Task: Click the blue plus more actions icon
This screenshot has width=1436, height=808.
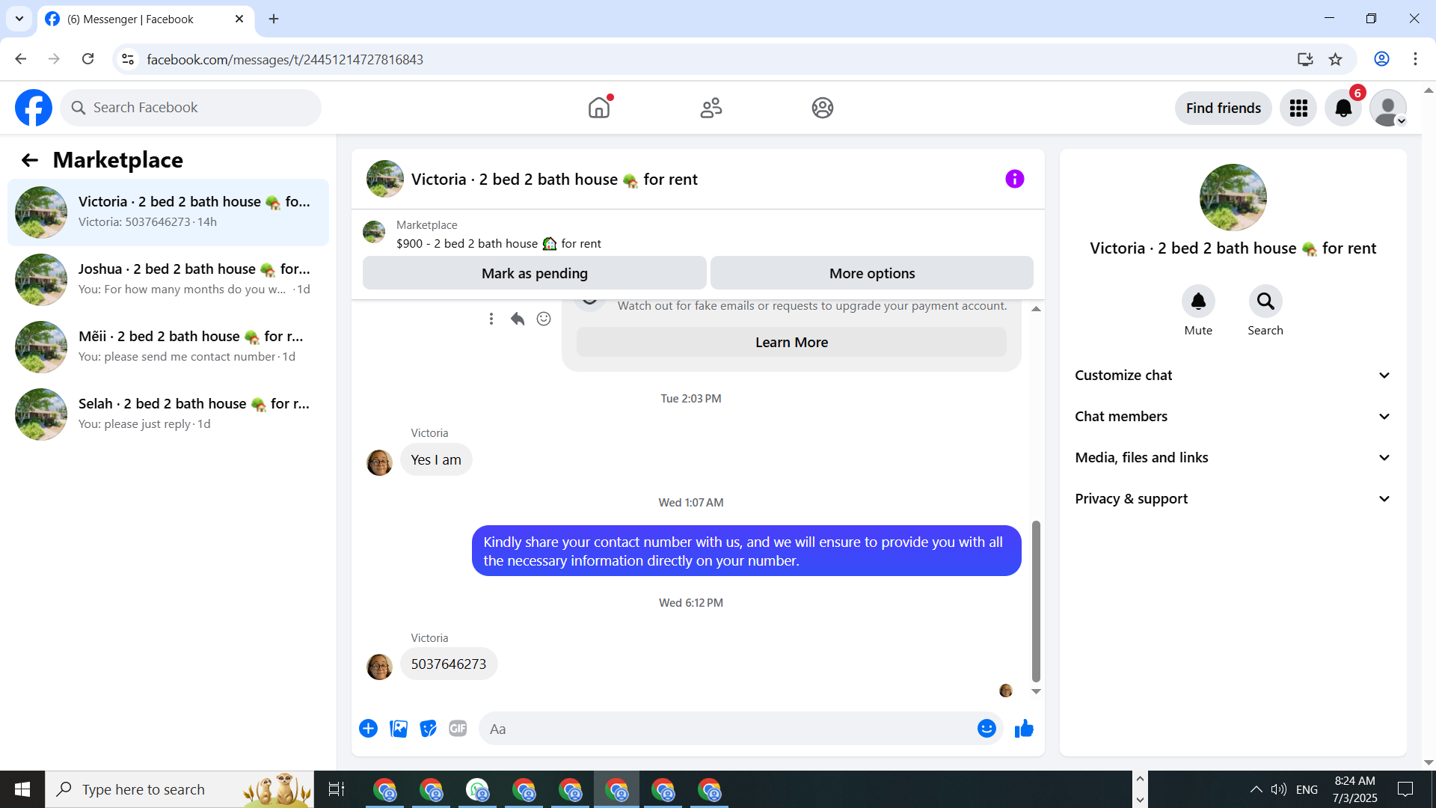Action: tap(368, 729)
